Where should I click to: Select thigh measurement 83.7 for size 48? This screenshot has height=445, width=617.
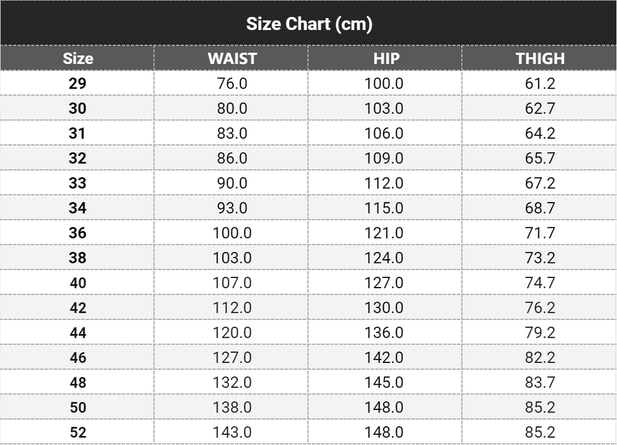pyautogui.click(x=540, y=382)
